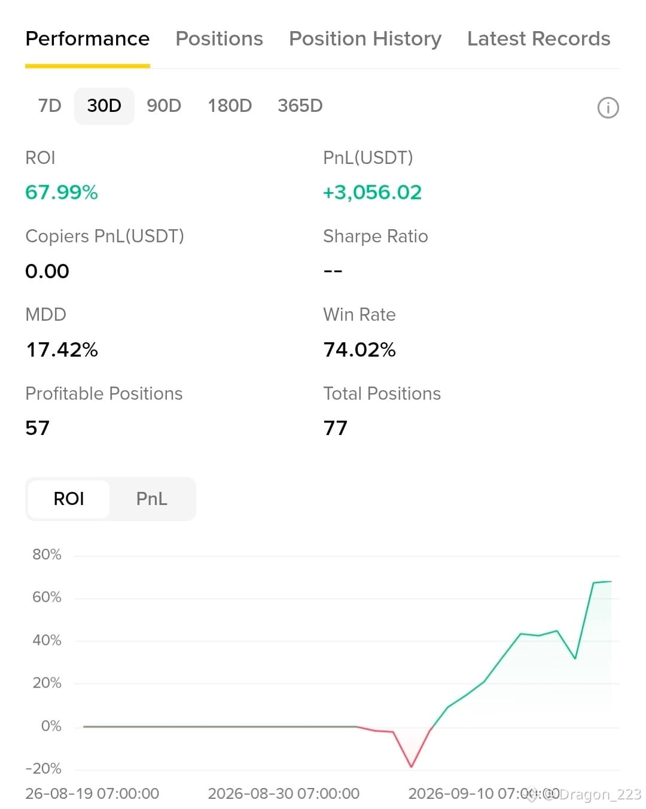
Task: Tap the Sharpe Ratio label
Action: pos(376,236)
